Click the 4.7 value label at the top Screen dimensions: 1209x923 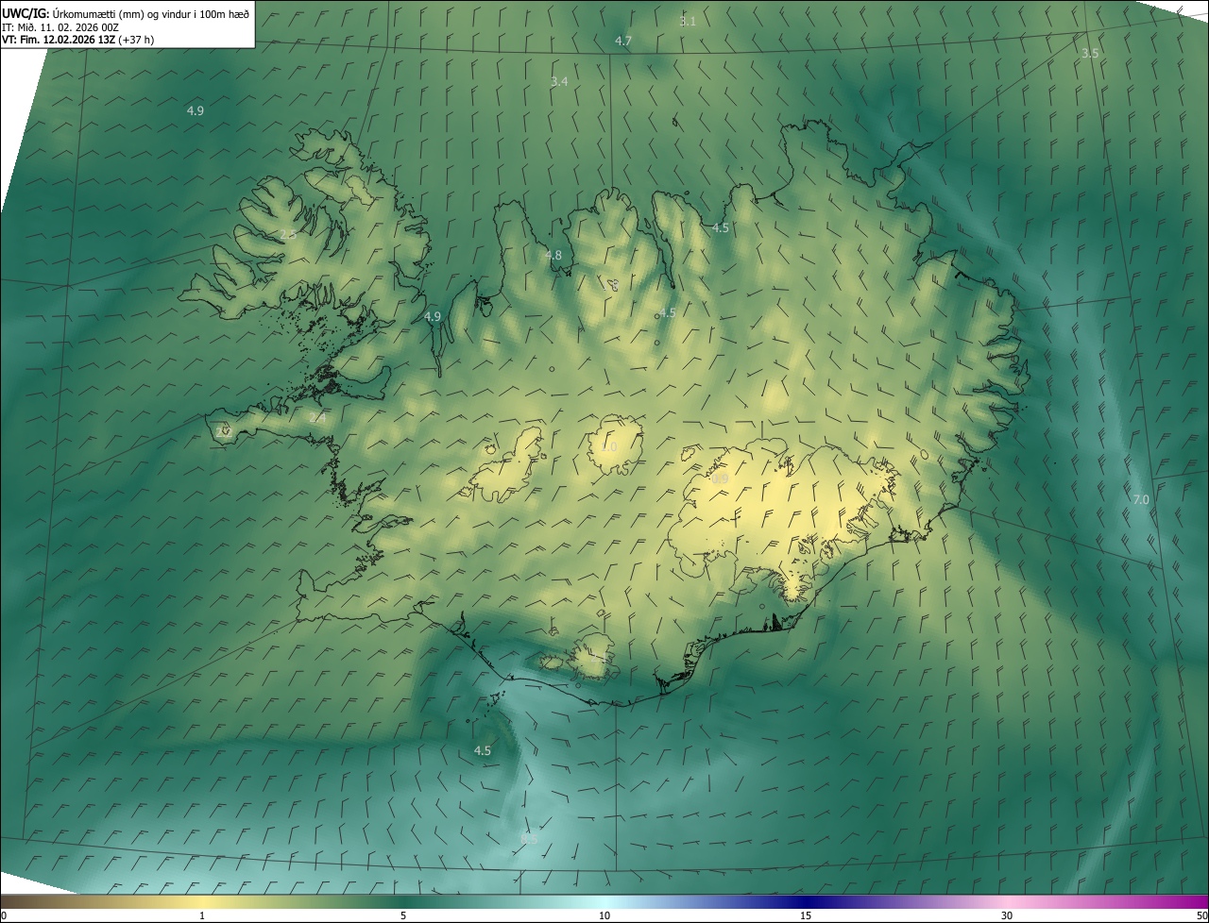pos(623,41)
